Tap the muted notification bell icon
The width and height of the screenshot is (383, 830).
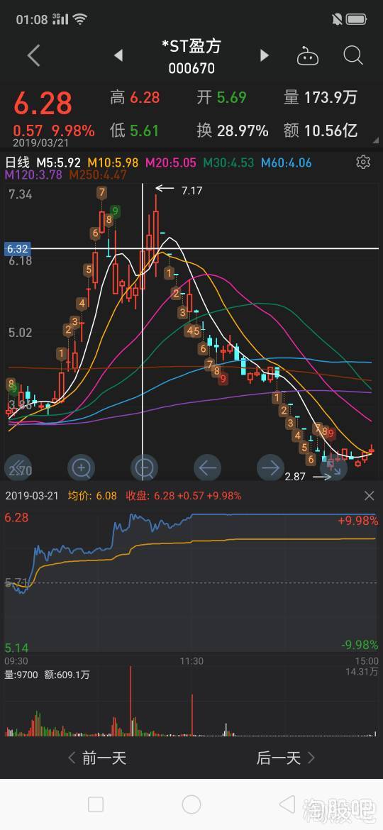coord(336,20)
